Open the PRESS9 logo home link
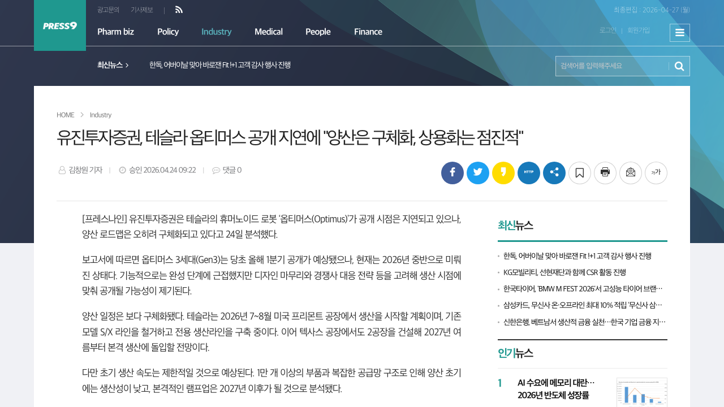 click(x=60, y=25)
